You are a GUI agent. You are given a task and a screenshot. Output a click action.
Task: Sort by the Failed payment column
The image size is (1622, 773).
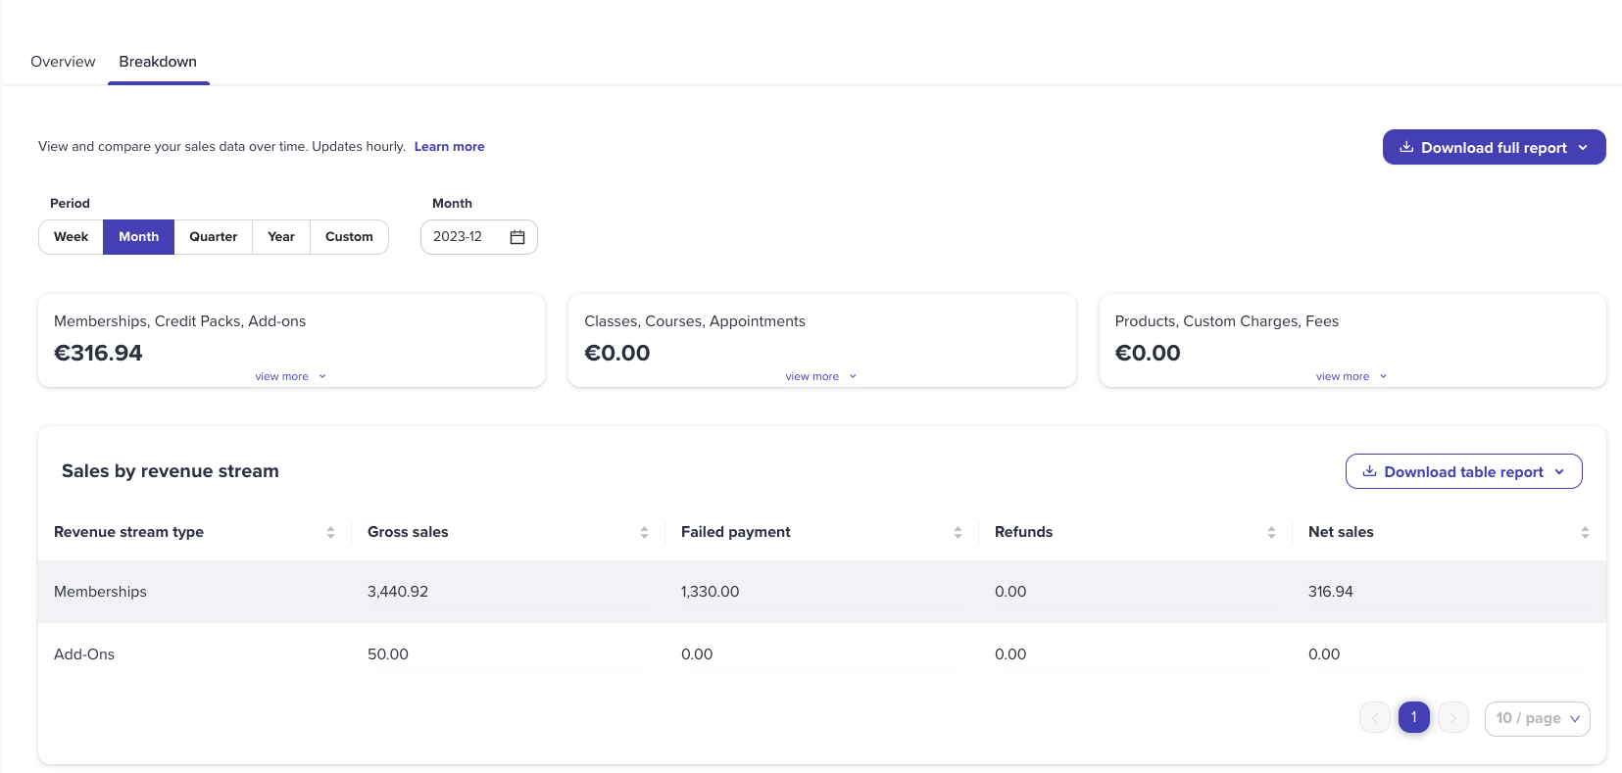[958, 532]
